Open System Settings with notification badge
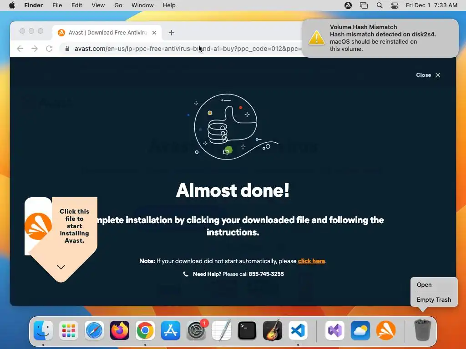Screen dimensions: 466x349 pyautogui.click(x=196, y=330)
